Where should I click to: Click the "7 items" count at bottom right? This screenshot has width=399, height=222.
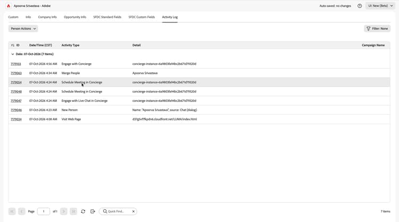(x=385, y=211)
